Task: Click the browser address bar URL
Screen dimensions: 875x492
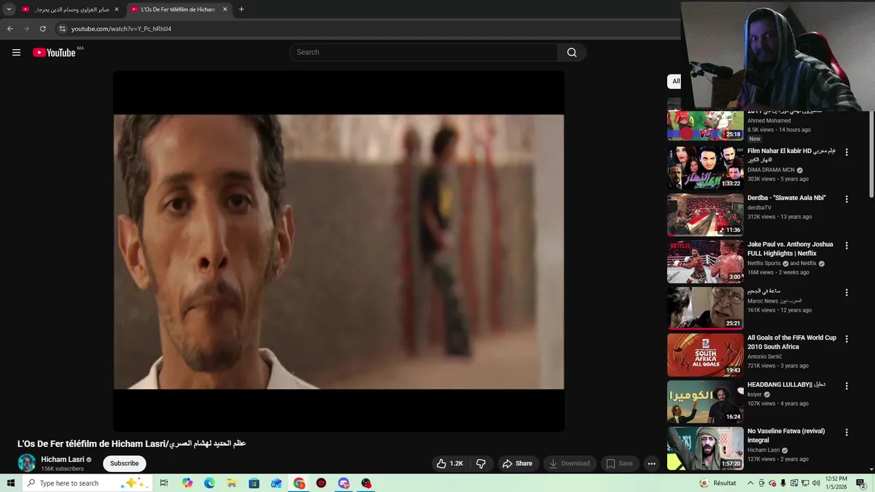Action: pyautogui.click(x=121, y=29)
